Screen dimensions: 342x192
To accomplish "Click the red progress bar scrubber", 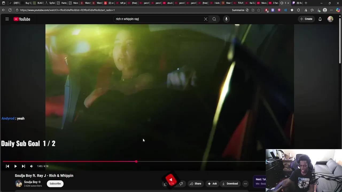I will [x=136, y=162].
